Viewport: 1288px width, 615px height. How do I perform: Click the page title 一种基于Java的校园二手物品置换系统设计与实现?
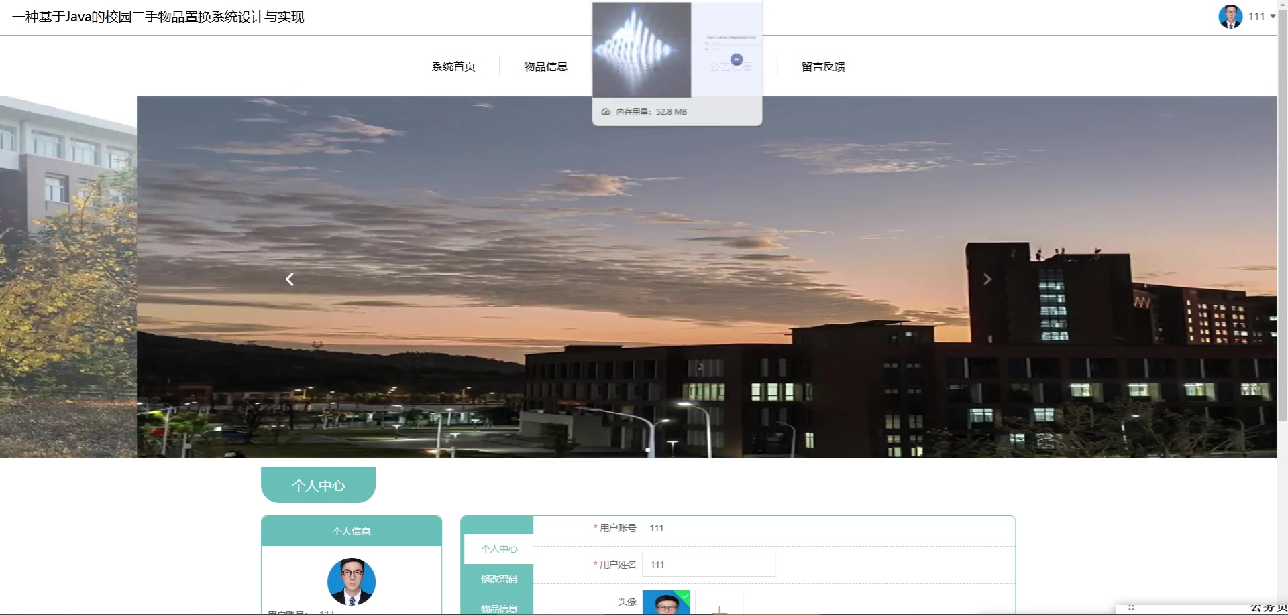click(158, 17)
